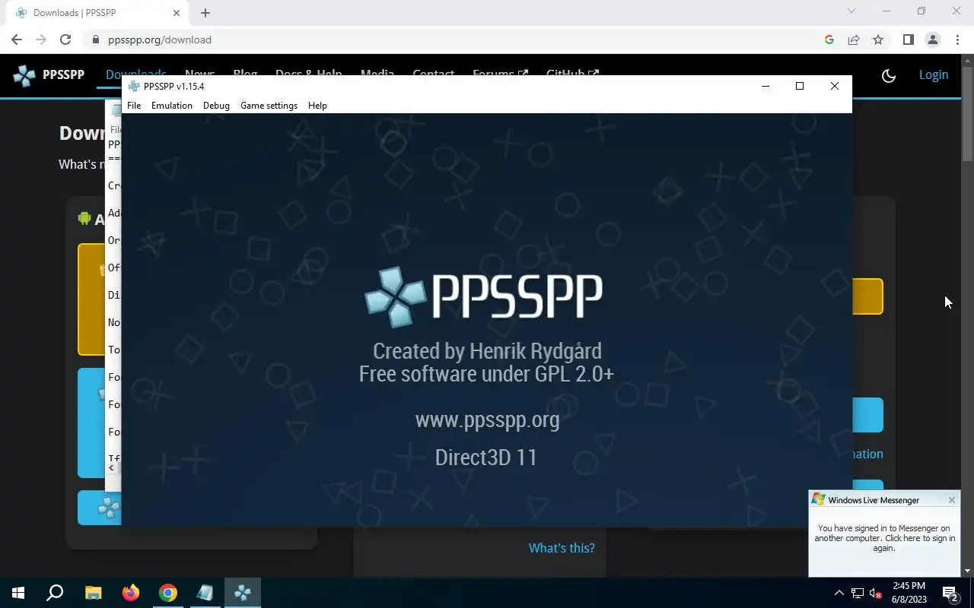Open the Game settings menu

tap(269, 106)
